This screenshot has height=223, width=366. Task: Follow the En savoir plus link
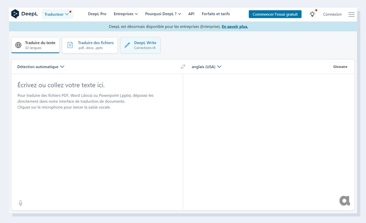tap(235, 26)
